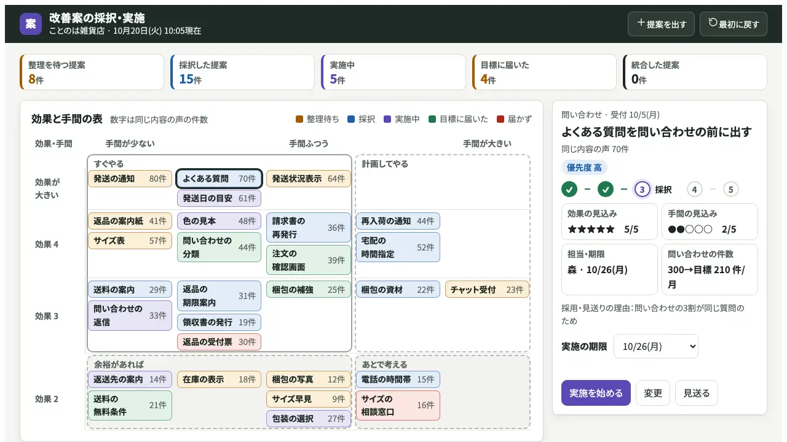
Task: Select the 問い合わせの返信 33件 card
Action: [130, 316]
